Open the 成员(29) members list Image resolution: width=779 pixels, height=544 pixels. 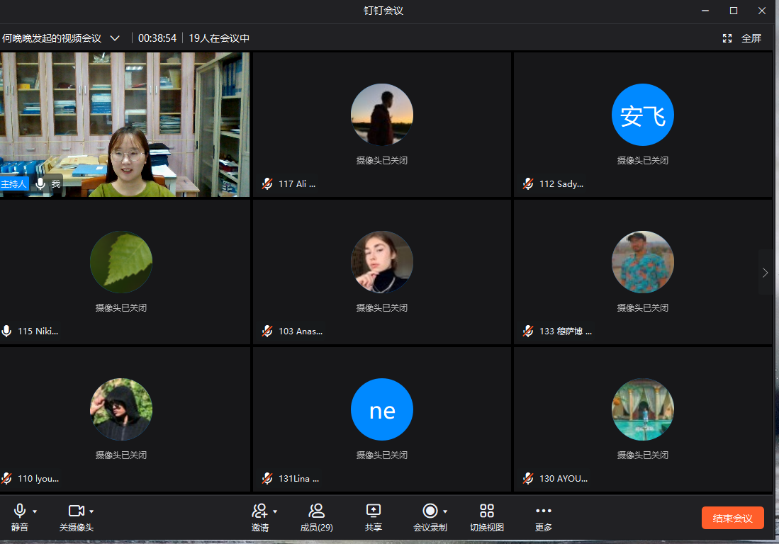click(x=316, y=511)
